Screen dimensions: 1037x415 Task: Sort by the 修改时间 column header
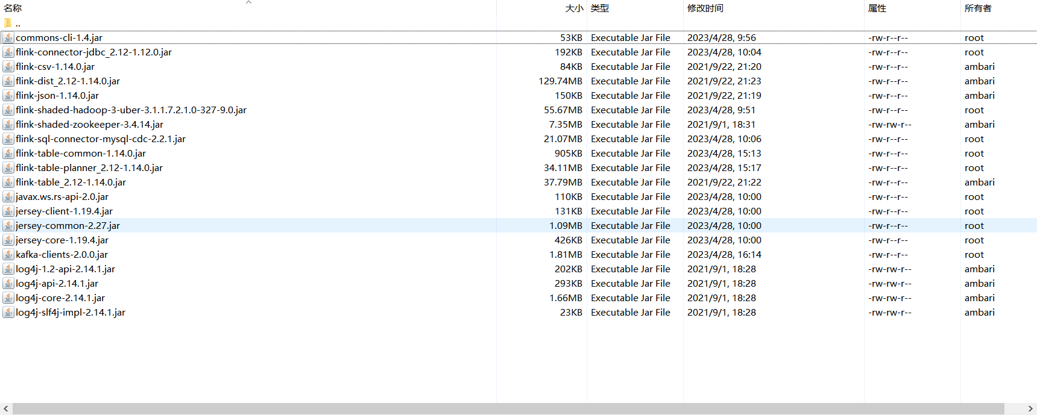(705, 8)
